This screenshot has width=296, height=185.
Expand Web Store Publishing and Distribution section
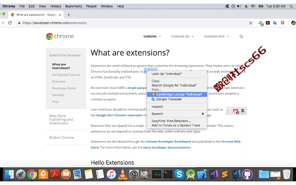(x=61, y=119)
